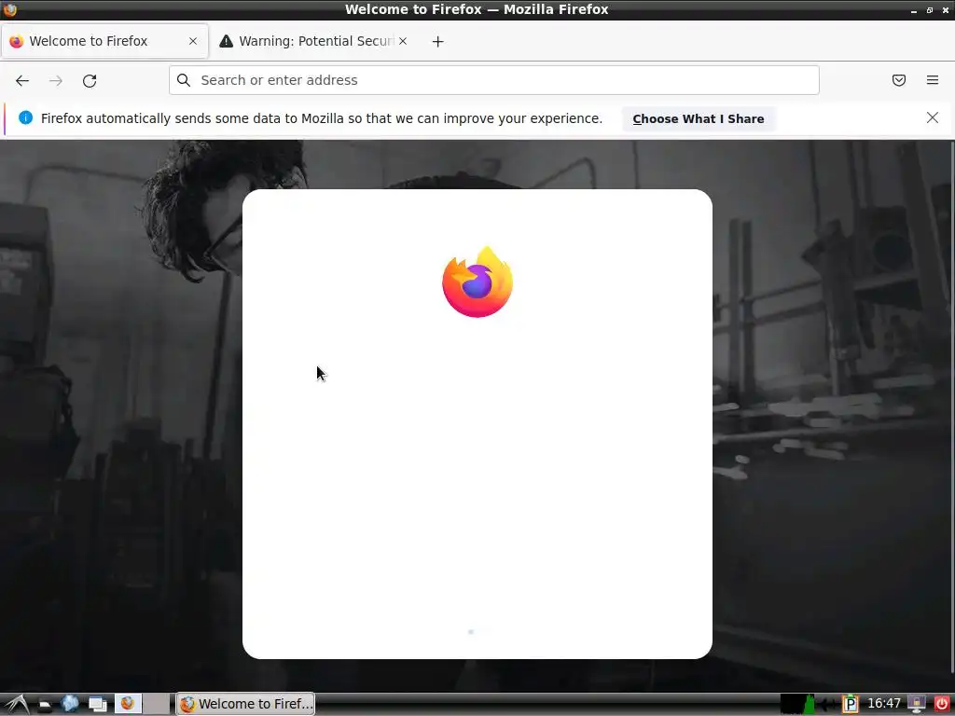This screenshot has width=955, height=716.
Task: Close the Welcome to Firefox tab
Action: click(x=193, y=41)
